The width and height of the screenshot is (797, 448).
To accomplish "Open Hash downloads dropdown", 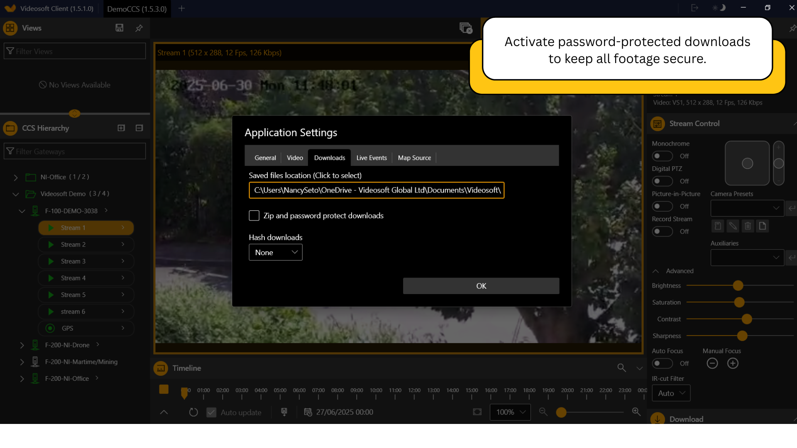I will coord(276,252).
